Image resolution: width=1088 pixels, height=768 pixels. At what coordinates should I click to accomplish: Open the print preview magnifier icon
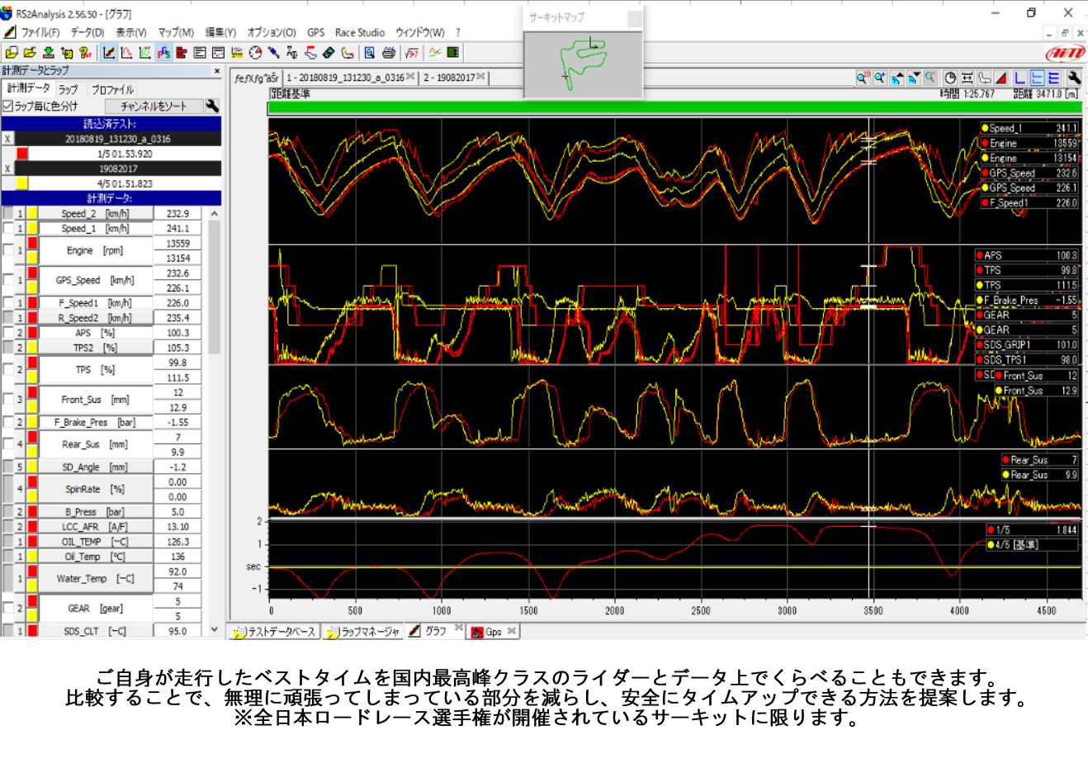click(x=369, y=53)
